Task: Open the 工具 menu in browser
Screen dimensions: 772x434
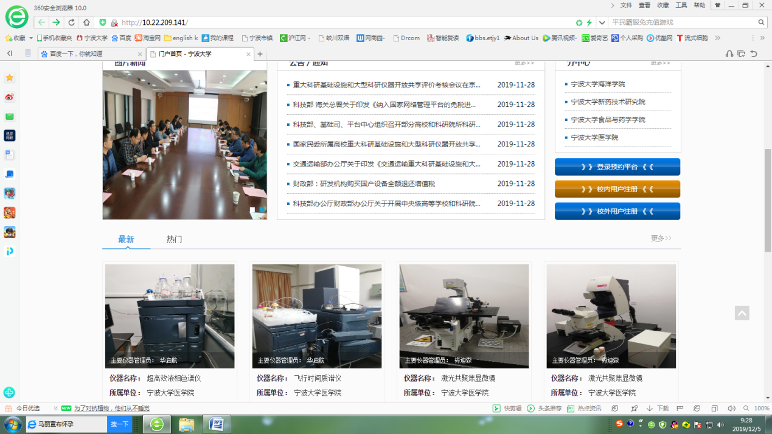Action: pyautogui.click(x=681, y=5)
